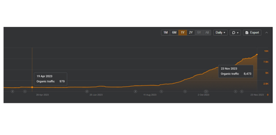This screenshot has width=276, height=135.
Task: Click the 23 Nov 2023 end point of the traffic line
Action: [x=257, y=54]
